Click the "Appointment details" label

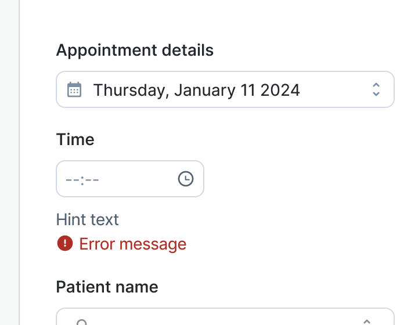[135, 50]
